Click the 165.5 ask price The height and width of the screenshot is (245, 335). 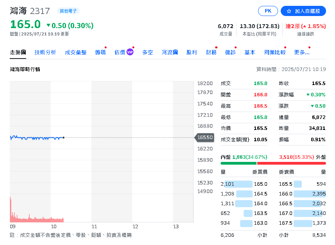coord(286,184)
